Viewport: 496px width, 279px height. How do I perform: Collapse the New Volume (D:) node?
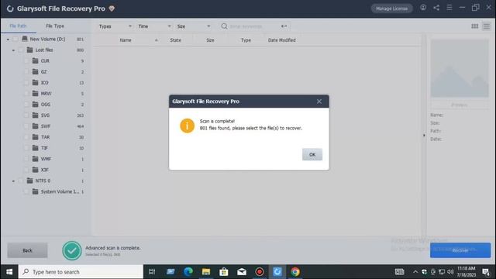(8, 40)
